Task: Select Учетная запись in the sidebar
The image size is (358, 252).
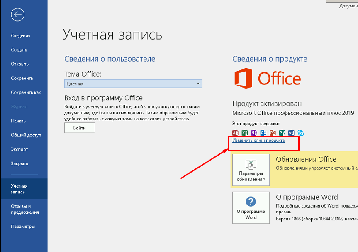Action: pyautogui.click(x=24, y=189)
